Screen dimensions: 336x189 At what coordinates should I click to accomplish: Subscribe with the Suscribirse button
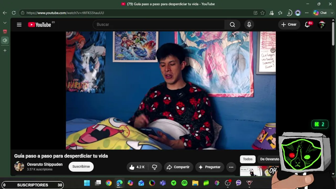(81, 167)
